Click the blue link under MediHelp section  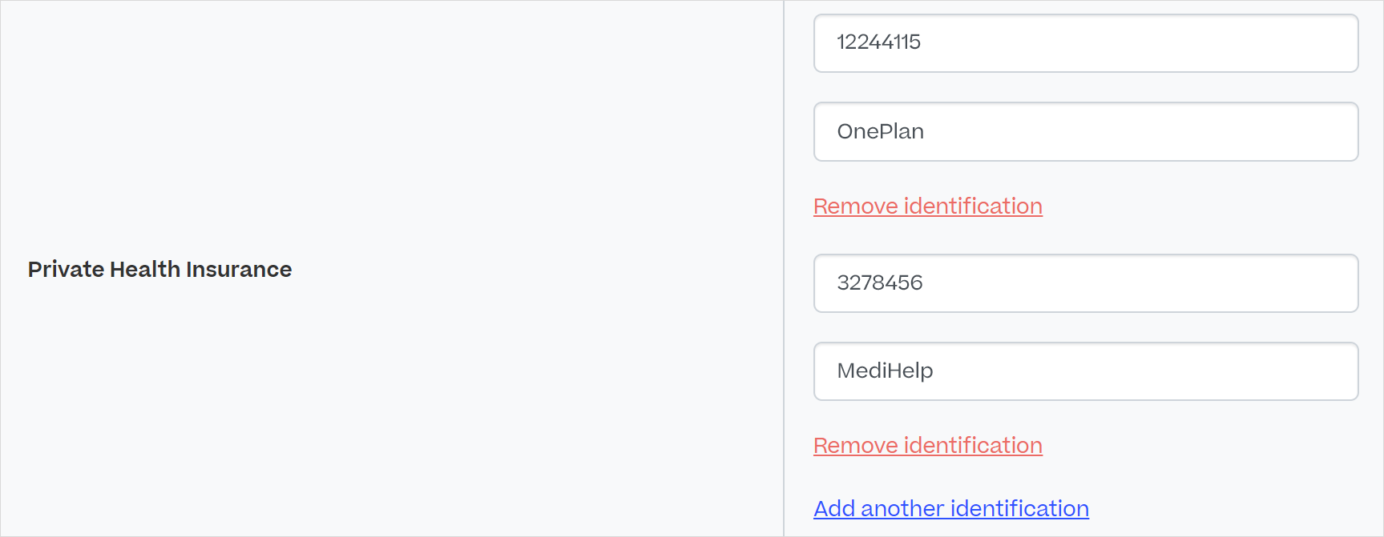click(951, 509)
